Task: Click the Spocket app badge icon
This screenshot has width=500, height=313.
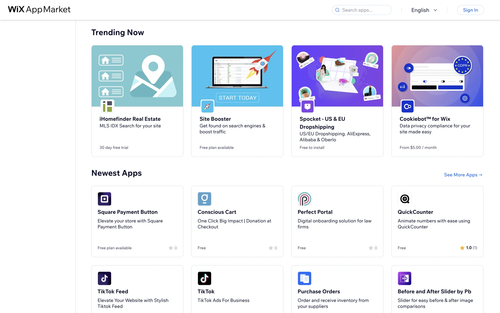Action: point(307,106)
